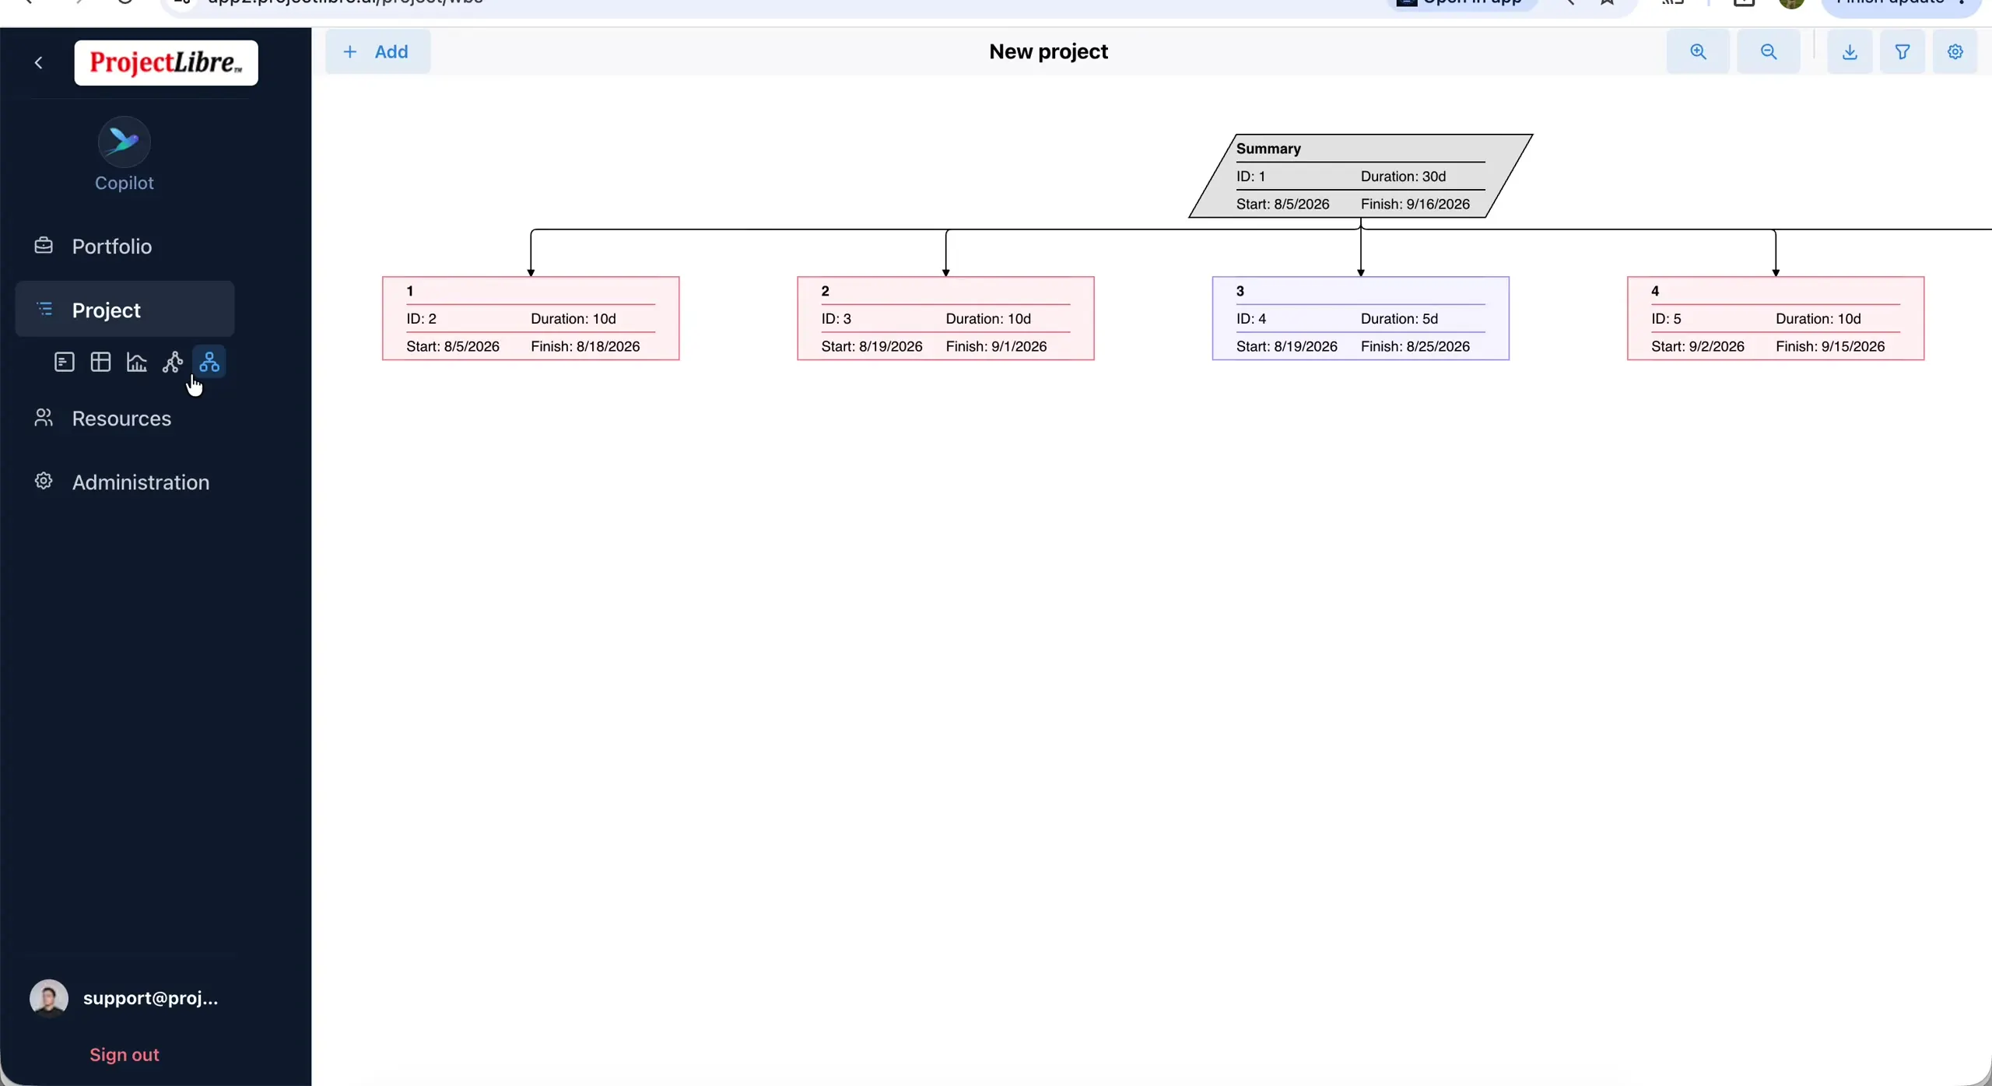Open the diagram settings gear
The height and width of the screenshot is (1086, 1992).
click(x=1955, y=52)
